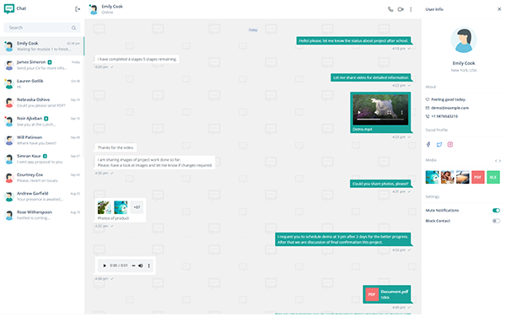The height and width of the screenshot is (316, 506).
Task: Click 'Could you share photos, please?' message
Action: (x=380, y=184)
